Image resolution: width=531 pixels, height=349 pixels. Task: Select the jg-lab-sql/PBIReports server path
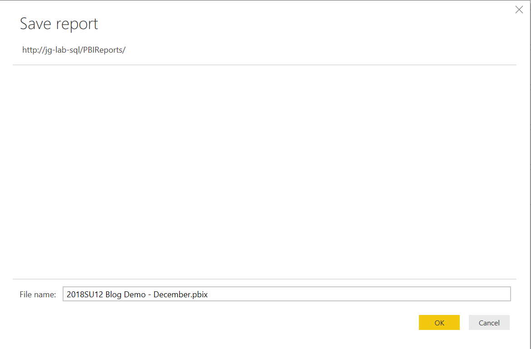point(74,50)
